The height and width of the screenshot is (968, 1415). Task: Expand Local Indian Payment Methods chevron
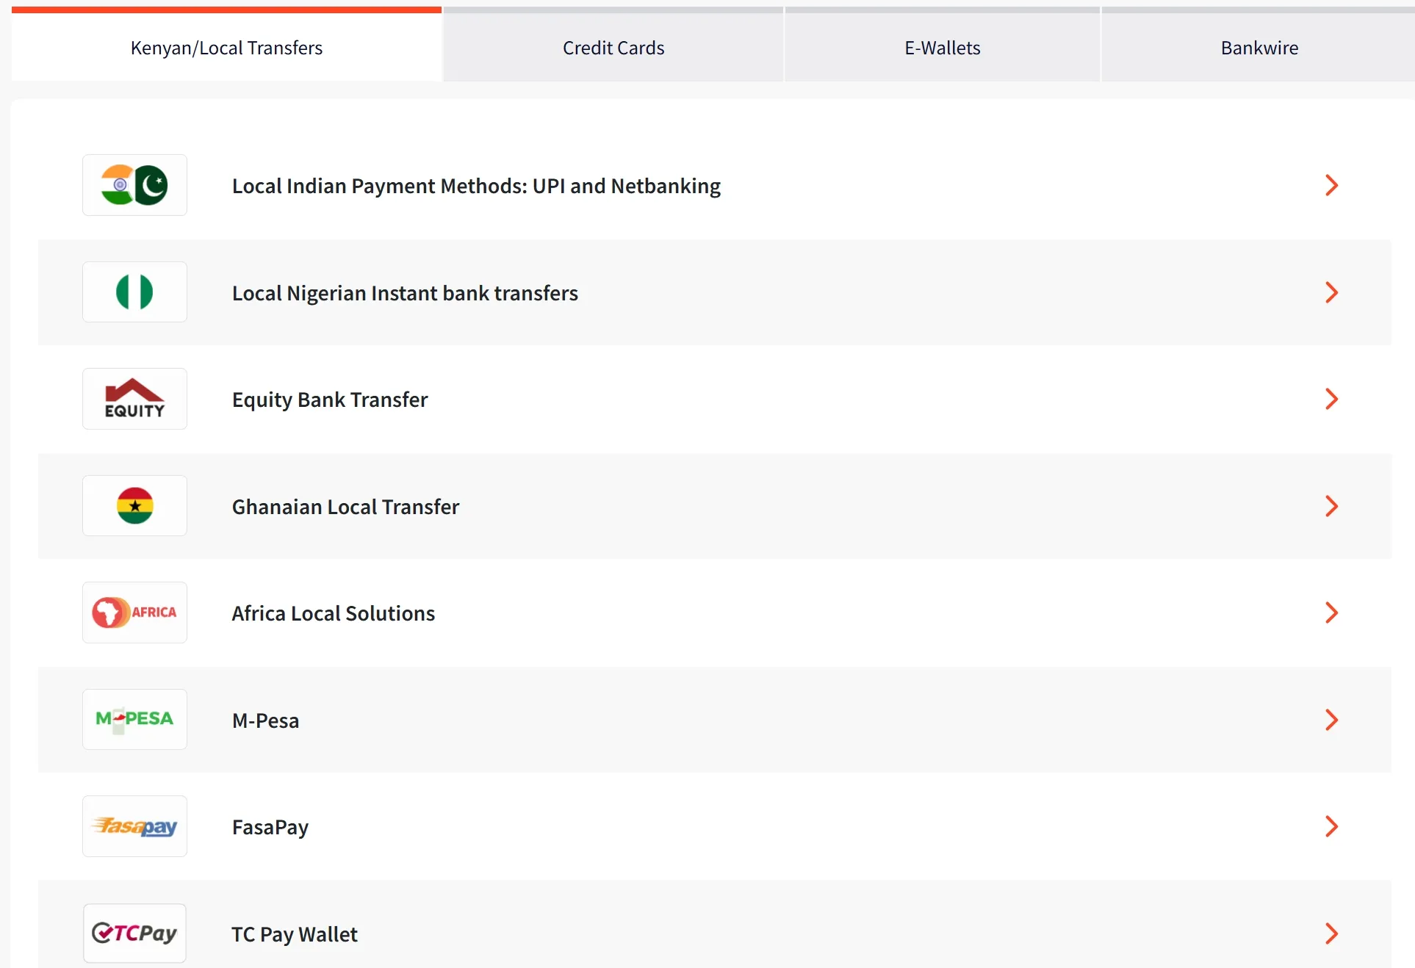tap(1331, 185)
